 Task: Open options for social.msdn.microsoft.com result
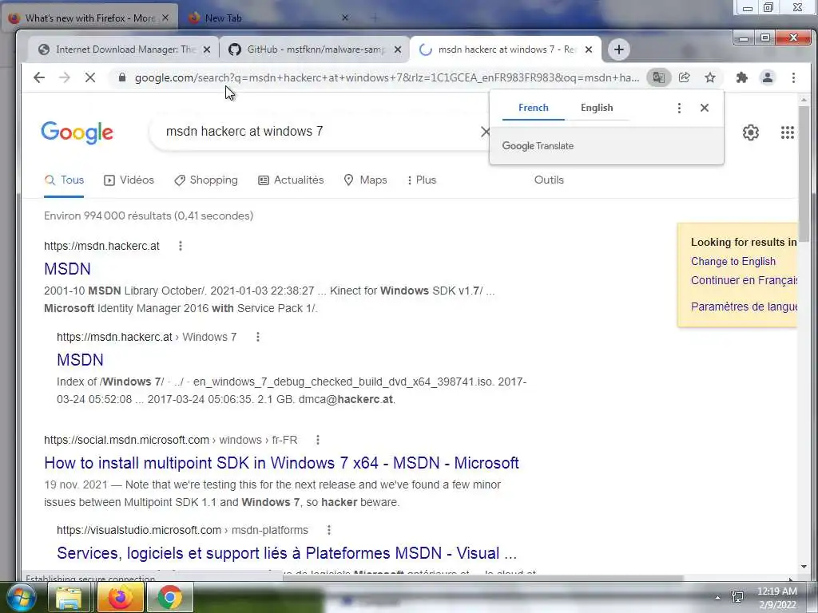point(318,440)
